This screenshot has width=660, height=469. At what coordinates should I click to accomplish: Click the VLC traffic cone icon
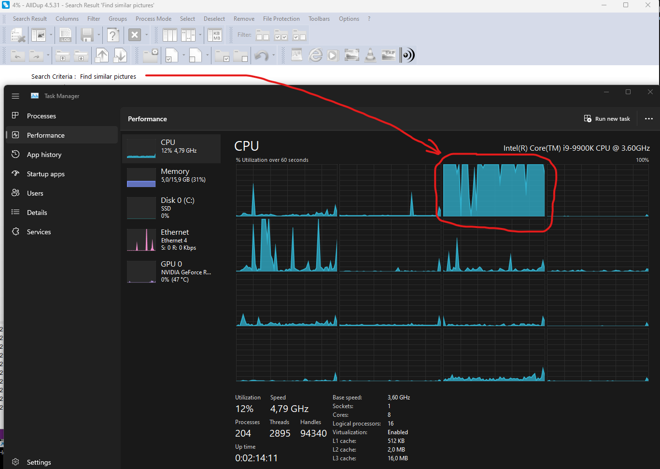pos(370,55)
